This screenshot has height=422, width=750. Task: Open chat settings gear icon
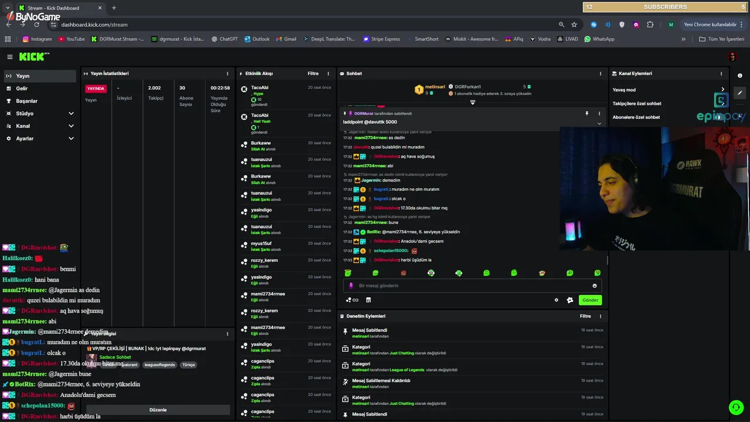click(x=557, y=300)
